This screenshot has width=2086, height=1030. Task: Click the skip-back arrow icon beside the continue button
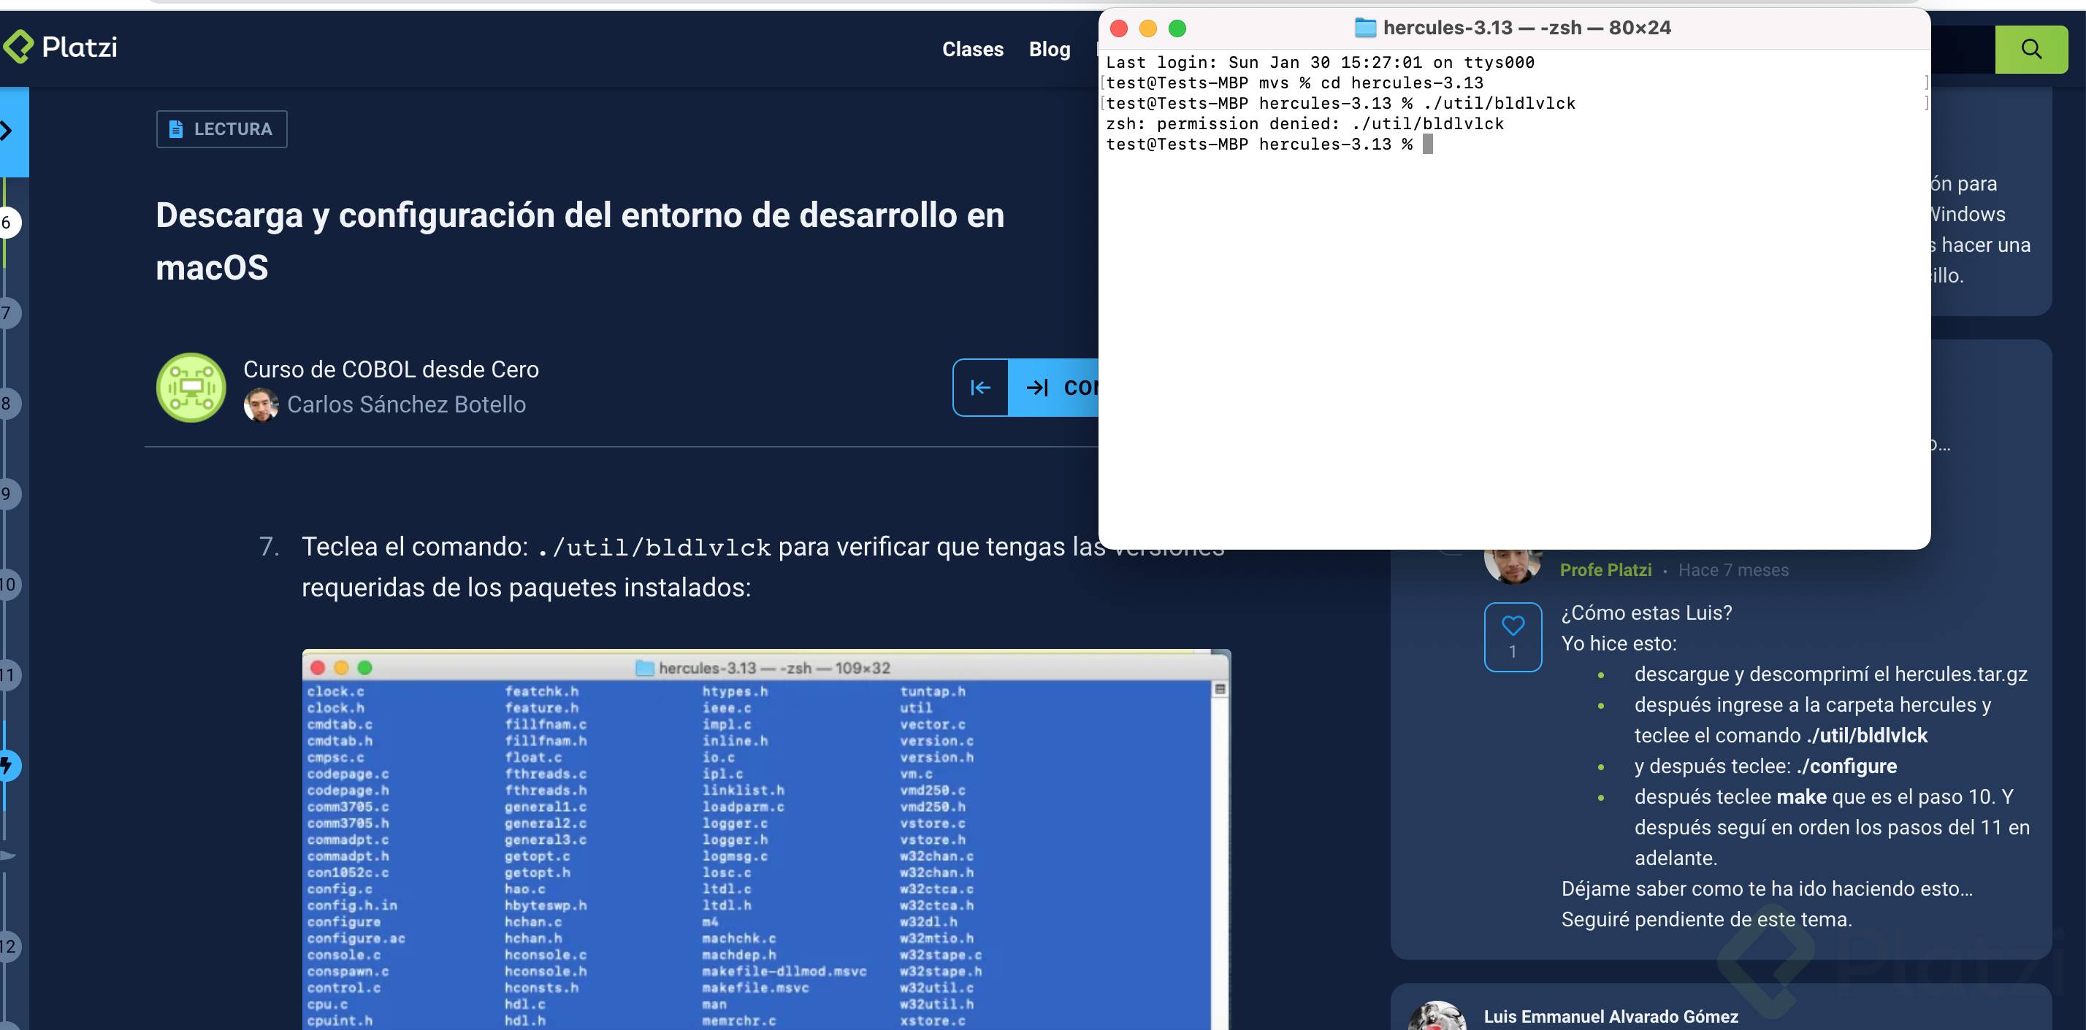coord(981,388)
